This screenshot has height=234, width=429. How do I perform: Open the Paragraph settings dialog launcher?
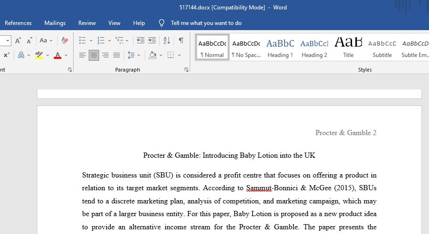[186, 70]
